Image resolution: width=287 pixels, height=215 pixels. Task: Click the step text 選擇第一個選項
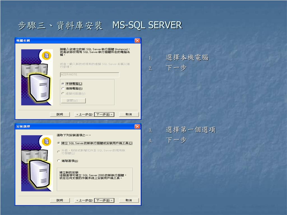click(x=191, y=130)
